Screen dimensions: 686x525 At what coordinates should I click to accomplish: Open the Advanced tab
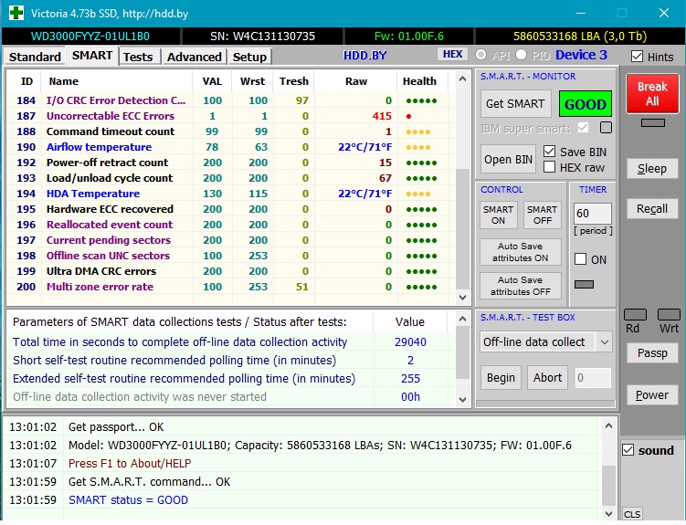click(x=195, y=57)
